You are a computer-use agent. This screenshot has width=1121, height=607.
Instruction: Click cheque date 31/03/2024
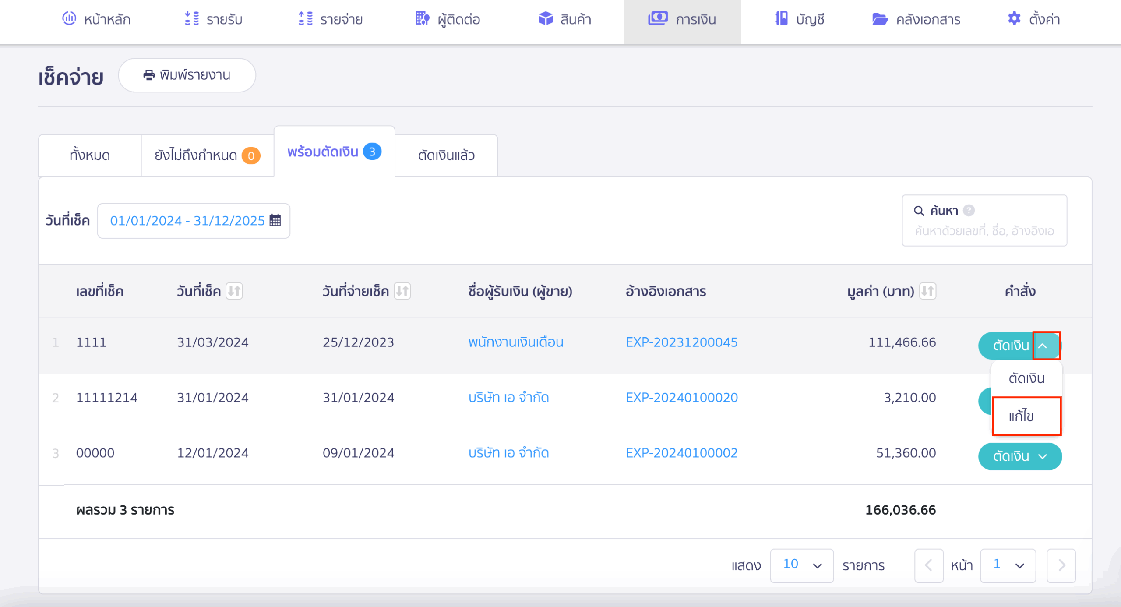[x=212, y=342]
